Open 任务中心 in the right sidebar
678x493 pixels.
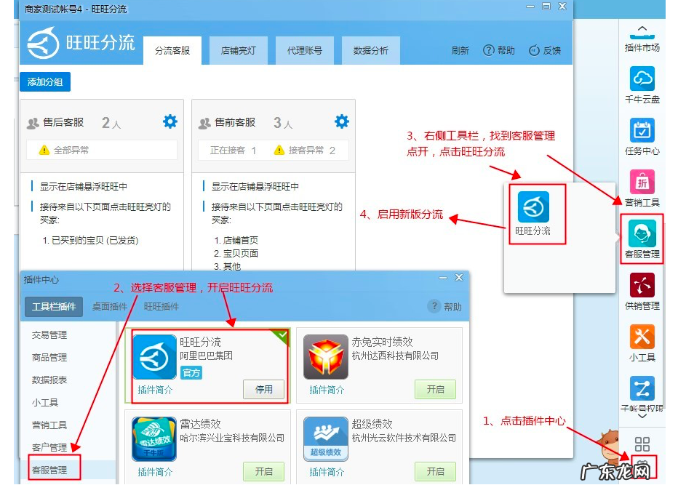pos(641,131)
